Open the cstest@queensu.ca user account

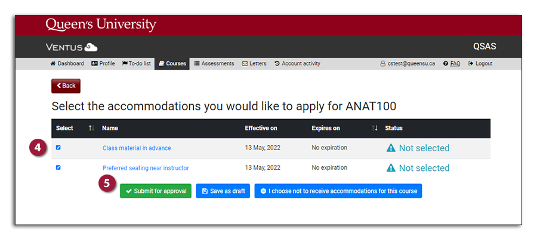pyautogui.click(x=408, y=64)
